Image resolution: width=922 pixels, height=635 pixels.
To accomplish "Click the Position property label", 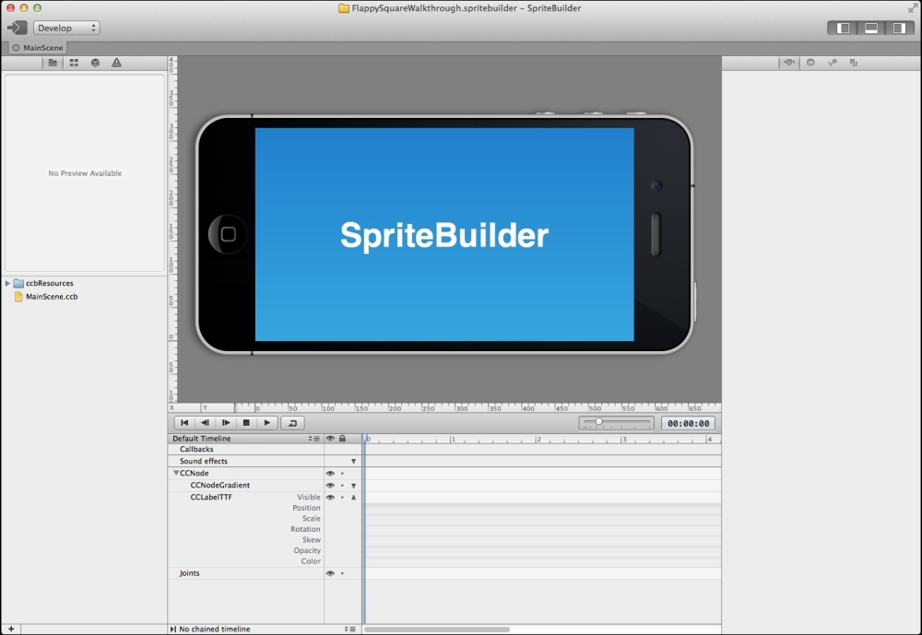I will coord(306,508).
